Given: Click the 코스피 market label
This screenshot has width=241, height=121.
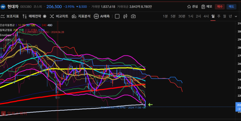Looking at the screenshot, I should pyautogui.click(x=38, y=7).
